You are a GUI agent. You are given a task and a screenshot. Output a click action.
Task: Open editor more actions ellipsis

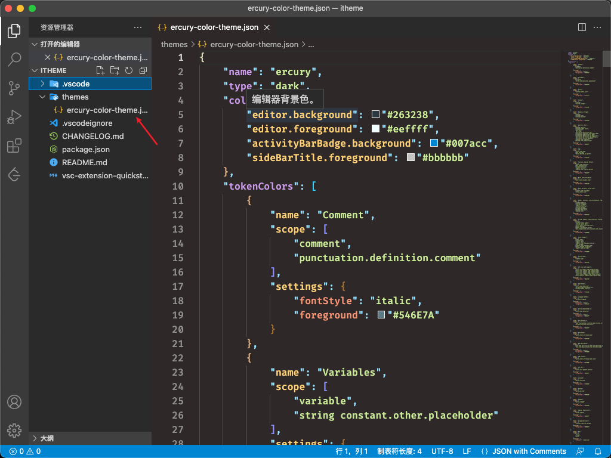tap(597, 27)
